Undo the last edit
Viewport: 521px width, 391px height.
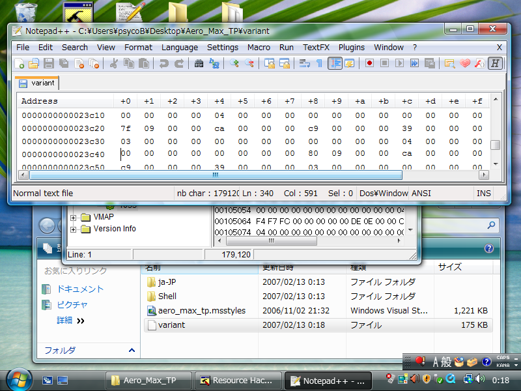tap(163, 63)
